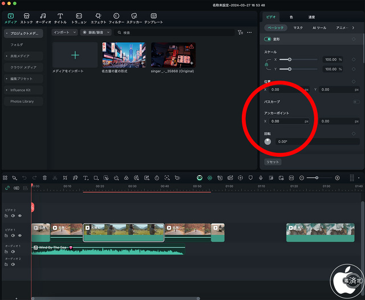
Task: Open the インポート dropdown
Action: (63, 33)
